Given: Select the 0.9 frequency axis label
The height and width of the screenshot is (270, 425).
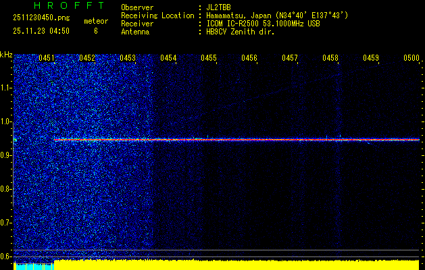Looking at the screenshot, I should point(6,155).
